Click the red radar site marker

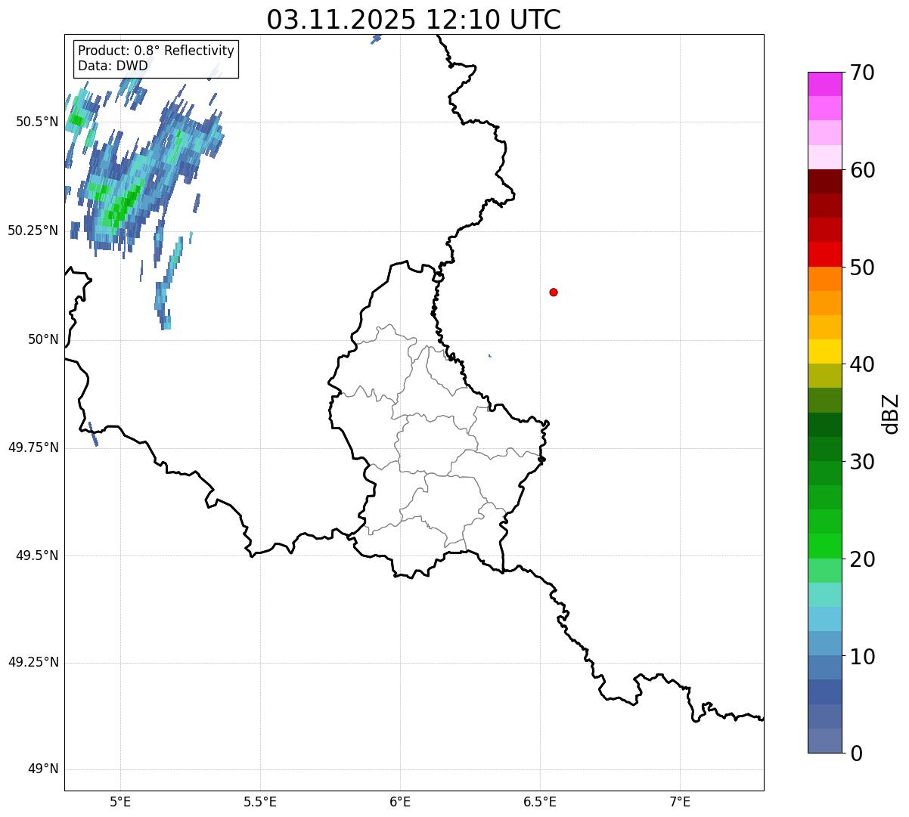pyautogui.click(x=554, y=292)
